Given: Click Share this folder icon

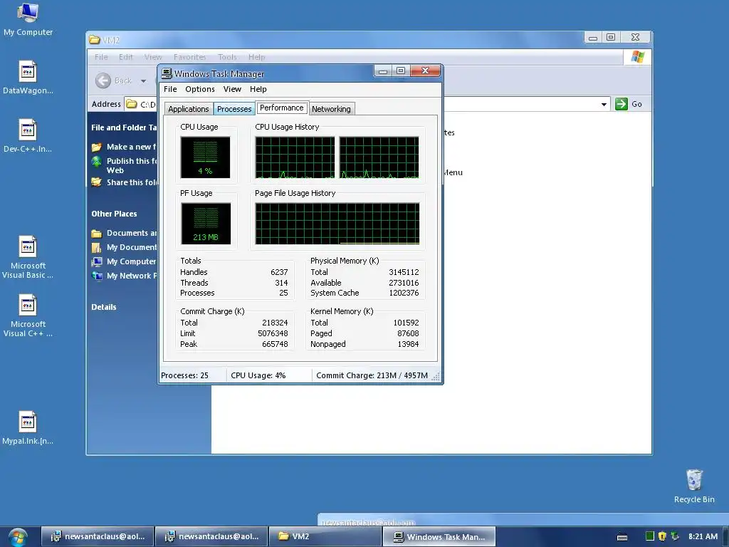Looking at the screenshot, I should (x=97, y=182).
